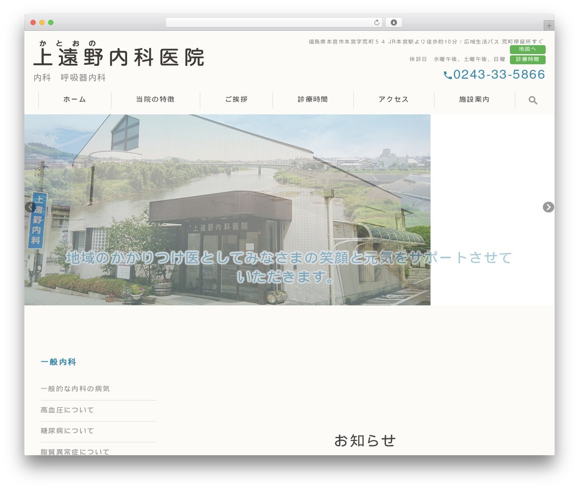
Task: Click the green 診療時間 button in header
Action: pyautogui.click(x=527, y=60)
